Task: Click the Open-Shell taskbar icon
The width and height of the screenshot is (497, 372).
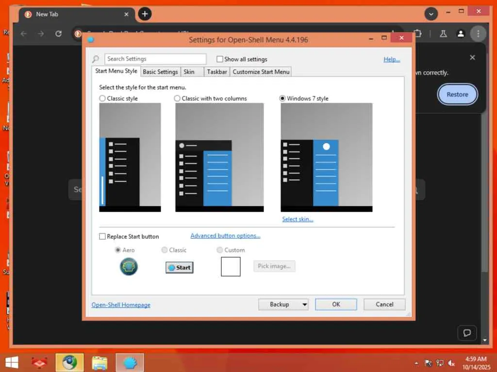Action: tap(130, 362)
